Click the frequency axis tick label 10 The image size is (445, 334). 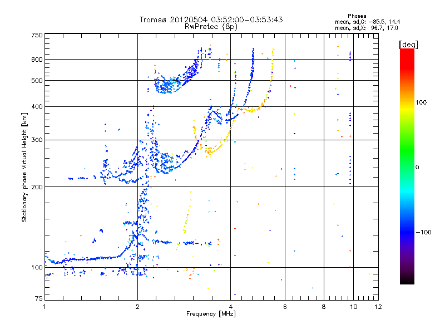click(x=353, y=307)
